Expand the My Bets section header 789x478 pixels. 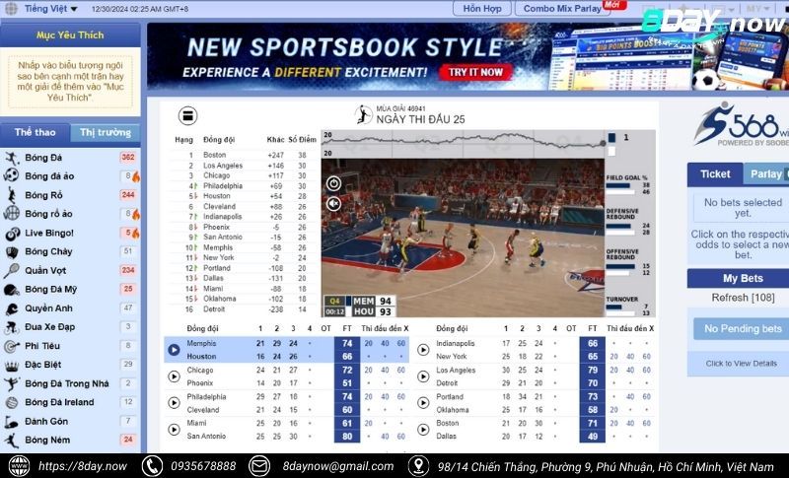(743, 279)
